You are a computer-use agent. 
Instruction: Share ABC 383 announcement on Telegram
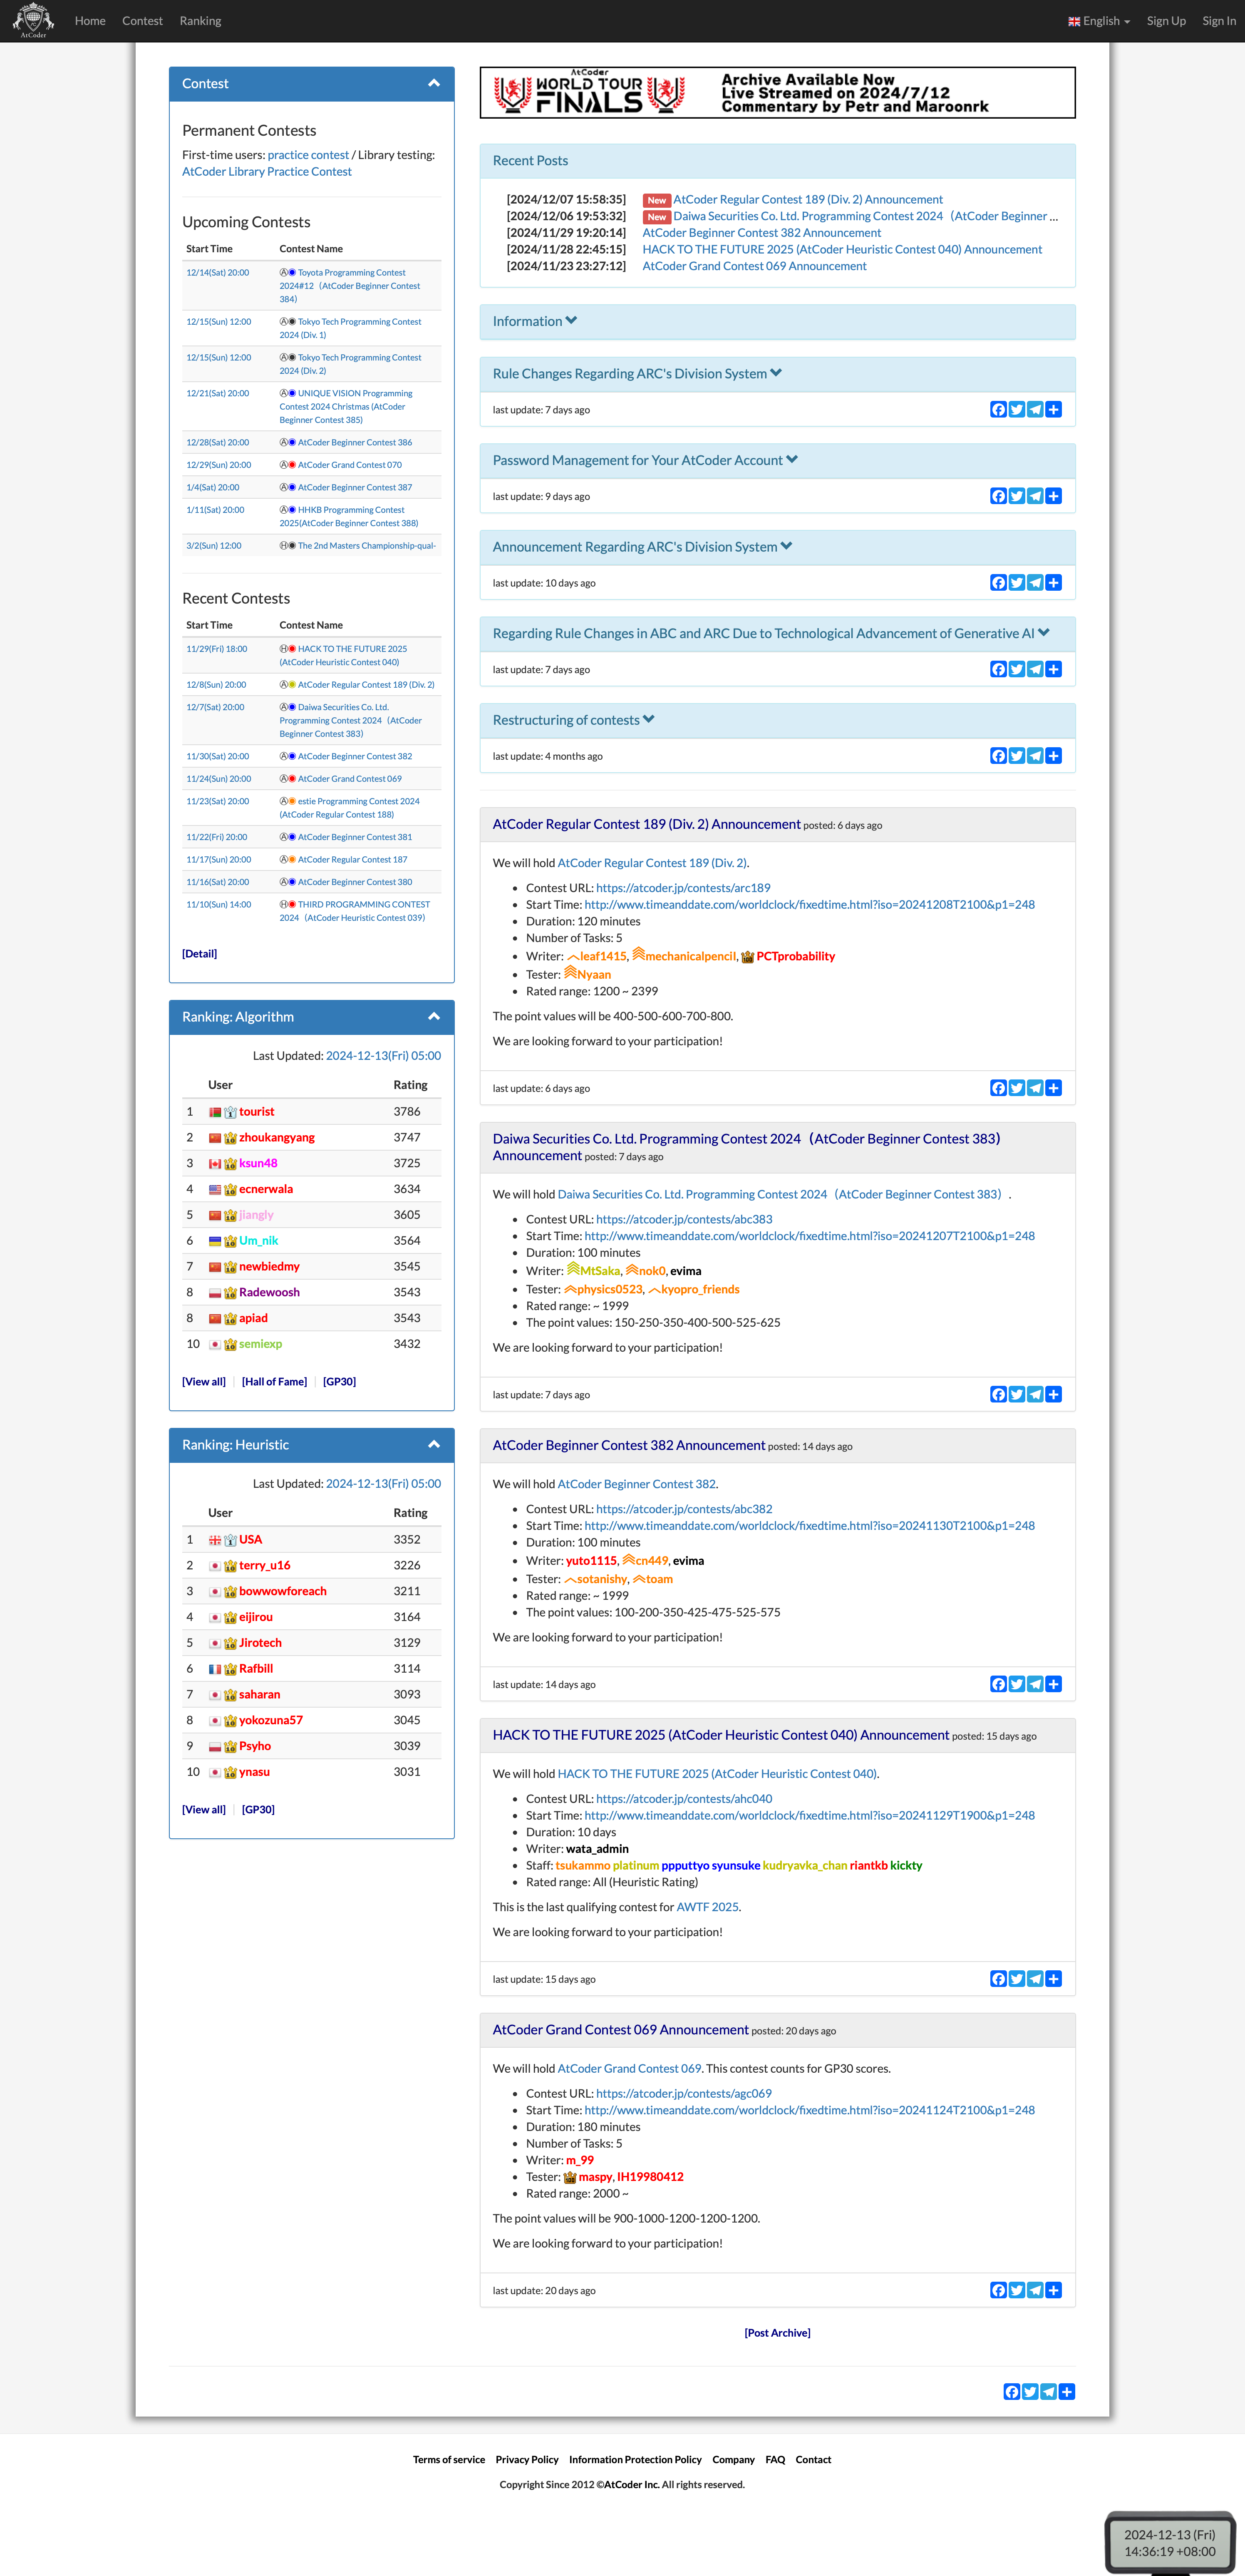pyautogui.click(x=1035, y=1394)
